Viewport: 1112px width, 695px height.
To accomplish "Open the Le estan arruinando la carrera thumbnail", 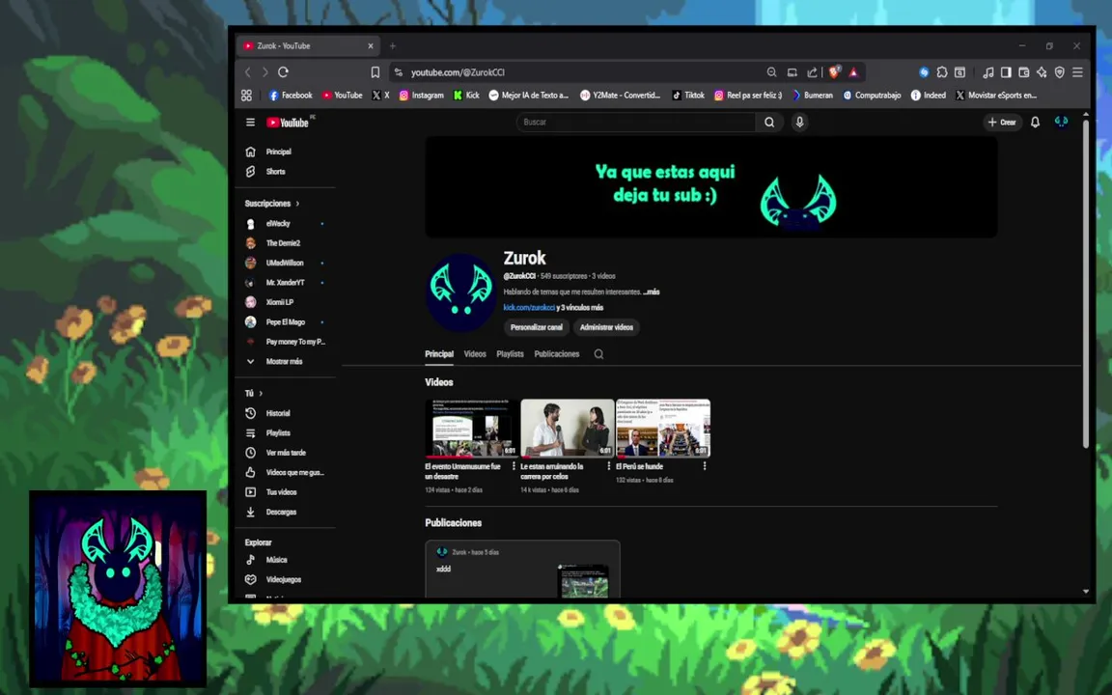I will pyautogui.click(x=568, y=428).
